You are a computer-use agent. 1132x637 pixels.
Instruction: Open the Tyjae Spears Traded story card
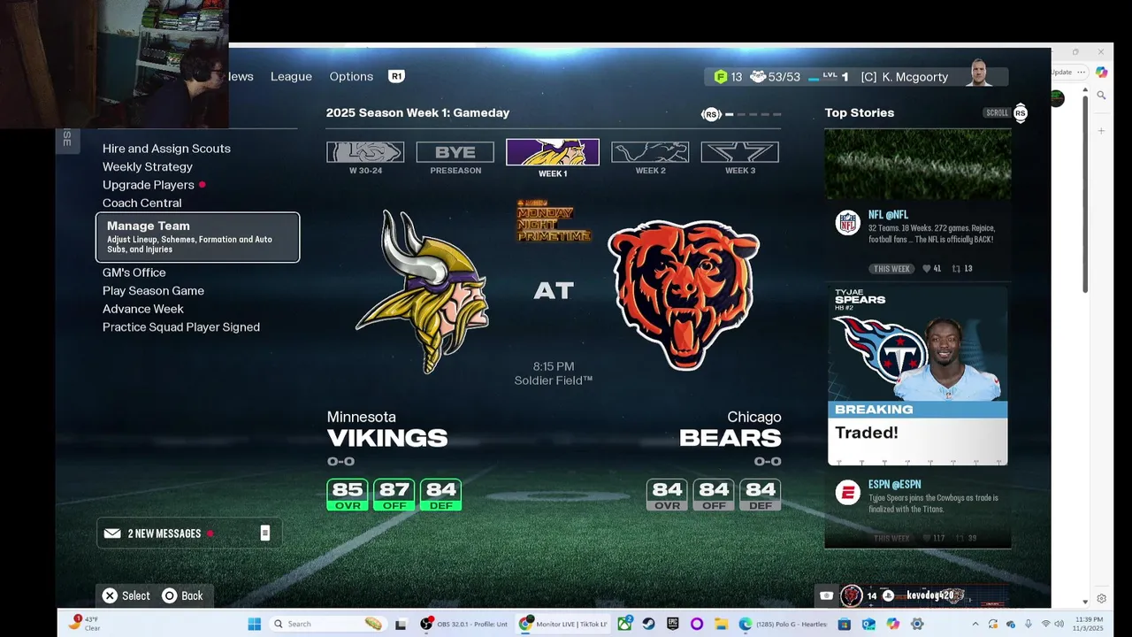917,376
